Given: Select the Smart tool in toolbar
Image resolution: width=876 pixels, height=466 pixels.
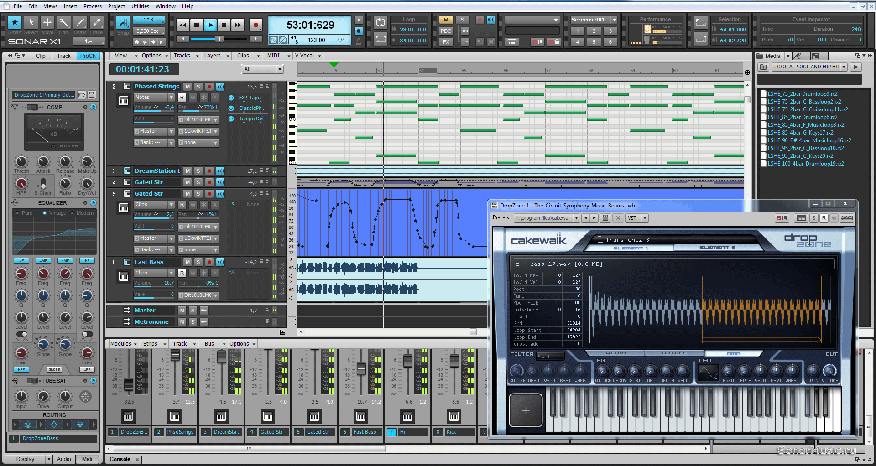Looking at the screenshot, I should (15, 22).
